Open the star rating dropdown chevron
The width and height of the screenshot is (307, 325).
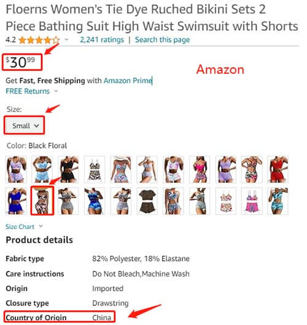[66, 39]
